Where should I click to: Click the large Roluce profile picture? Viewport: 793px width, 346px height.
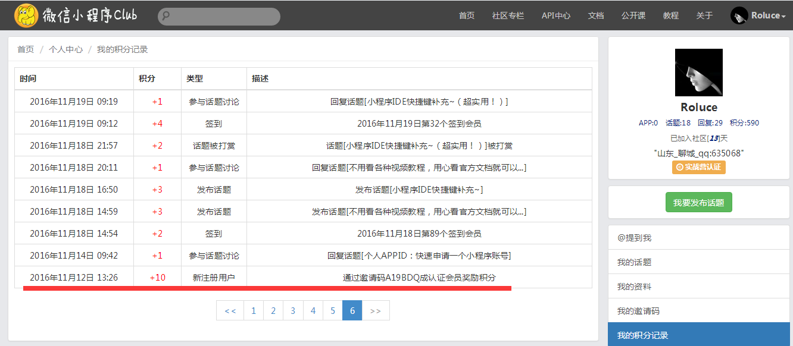698,73
